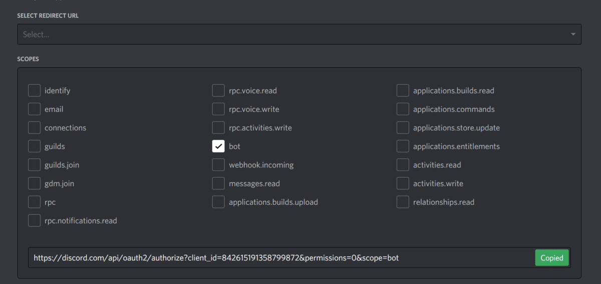Tick rpc.notifications.read checkbox
This screenshot has width=601, height=284.
(34, 220)
